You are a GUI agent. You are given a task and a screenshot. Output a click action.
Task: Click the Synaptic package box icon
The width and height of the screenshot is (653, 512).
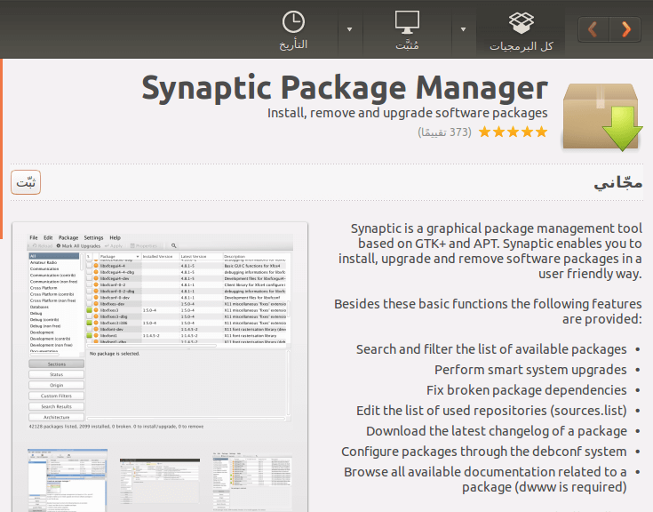pyautogui.click(x=602, y=116)
